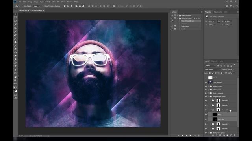252x141 pixels.
Task: Collapse the diagonal lines group
Action: pos(209,97)
